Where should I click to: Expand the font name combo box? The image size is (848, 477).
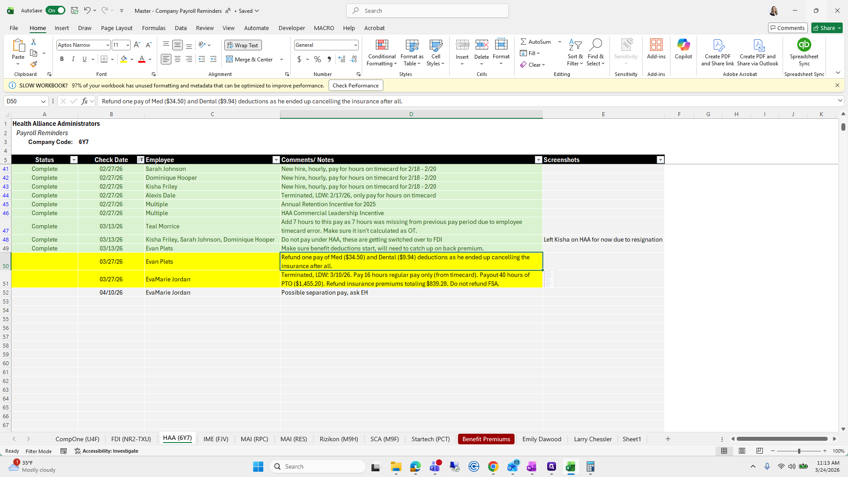[x=107, y=45]
